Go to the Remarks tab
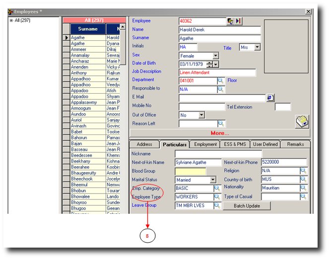 pyautogui.click(x=295, y=144)
